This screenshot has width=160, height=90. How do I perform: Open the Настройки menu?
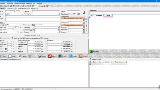point(10,3)
